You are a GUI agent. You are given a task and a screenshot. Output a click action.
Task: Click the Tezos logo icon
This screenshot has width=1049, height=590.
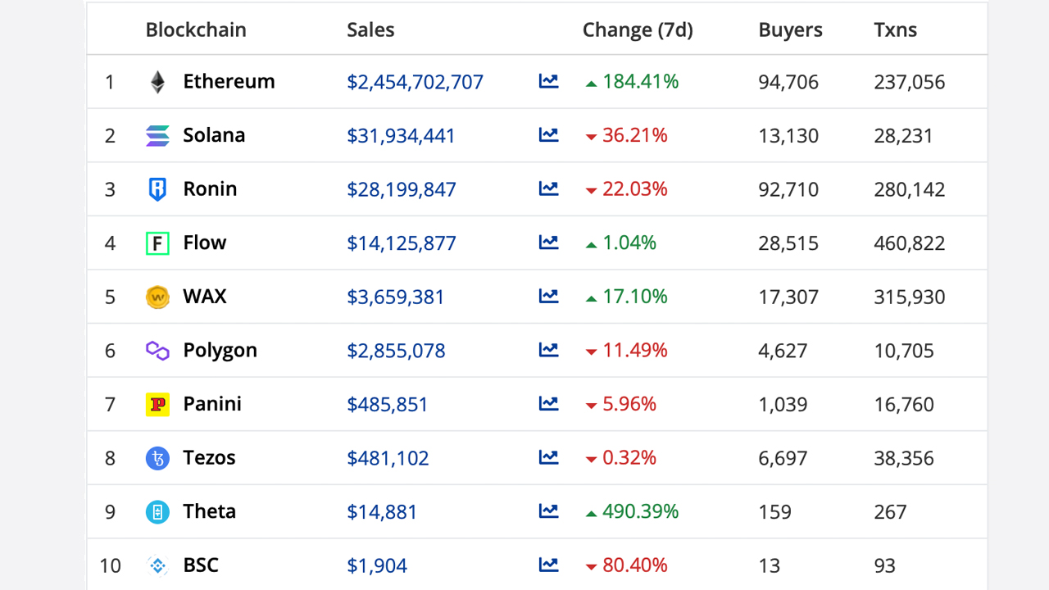click(157, 458)
